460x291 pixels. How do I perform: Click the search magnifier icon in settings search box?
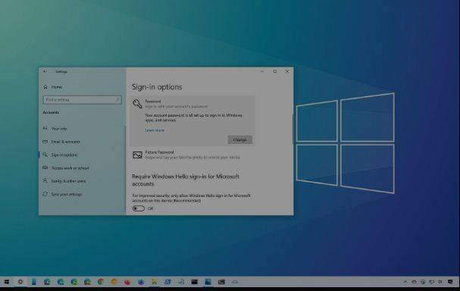(117, 100)
